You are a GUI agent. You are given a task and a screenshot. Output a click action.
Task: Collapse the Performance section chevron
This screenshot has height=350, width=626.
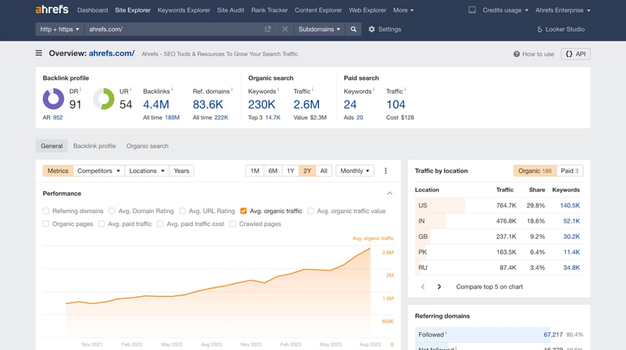pos(389,193)
